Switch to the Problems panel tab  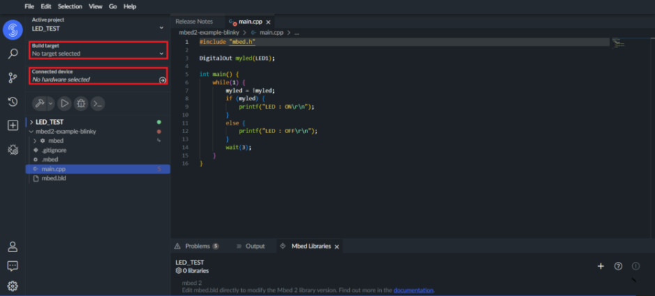click(x=196, y=246)
